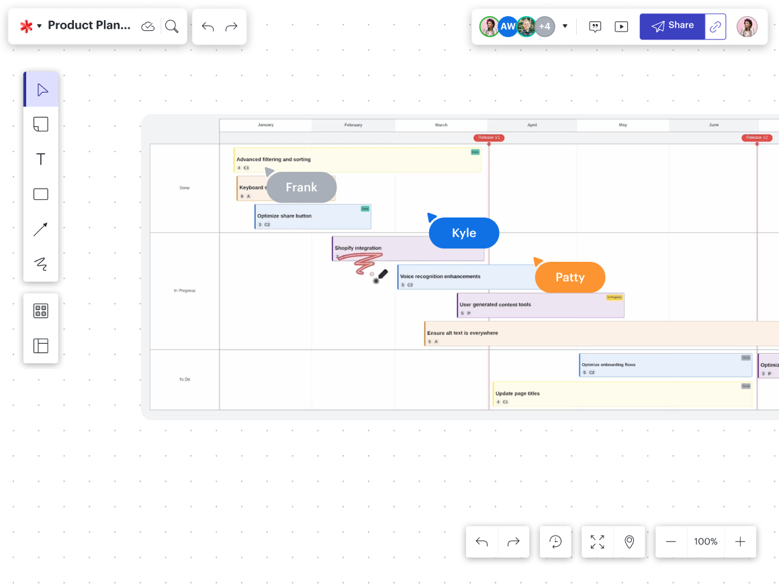The image size is (779, 584).
Task: Copy share link via chain icon
Action: tap(716, 27)
